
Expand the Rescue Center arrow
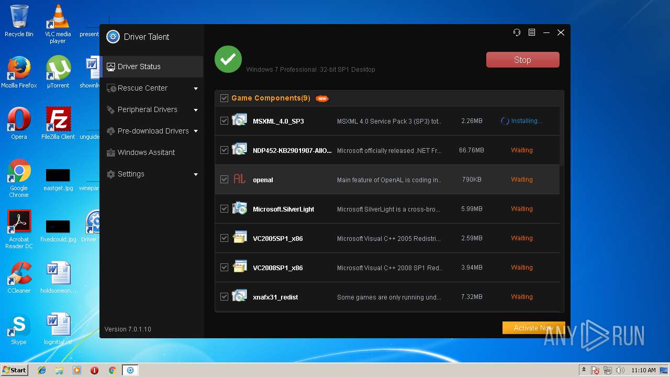(196, 88)
